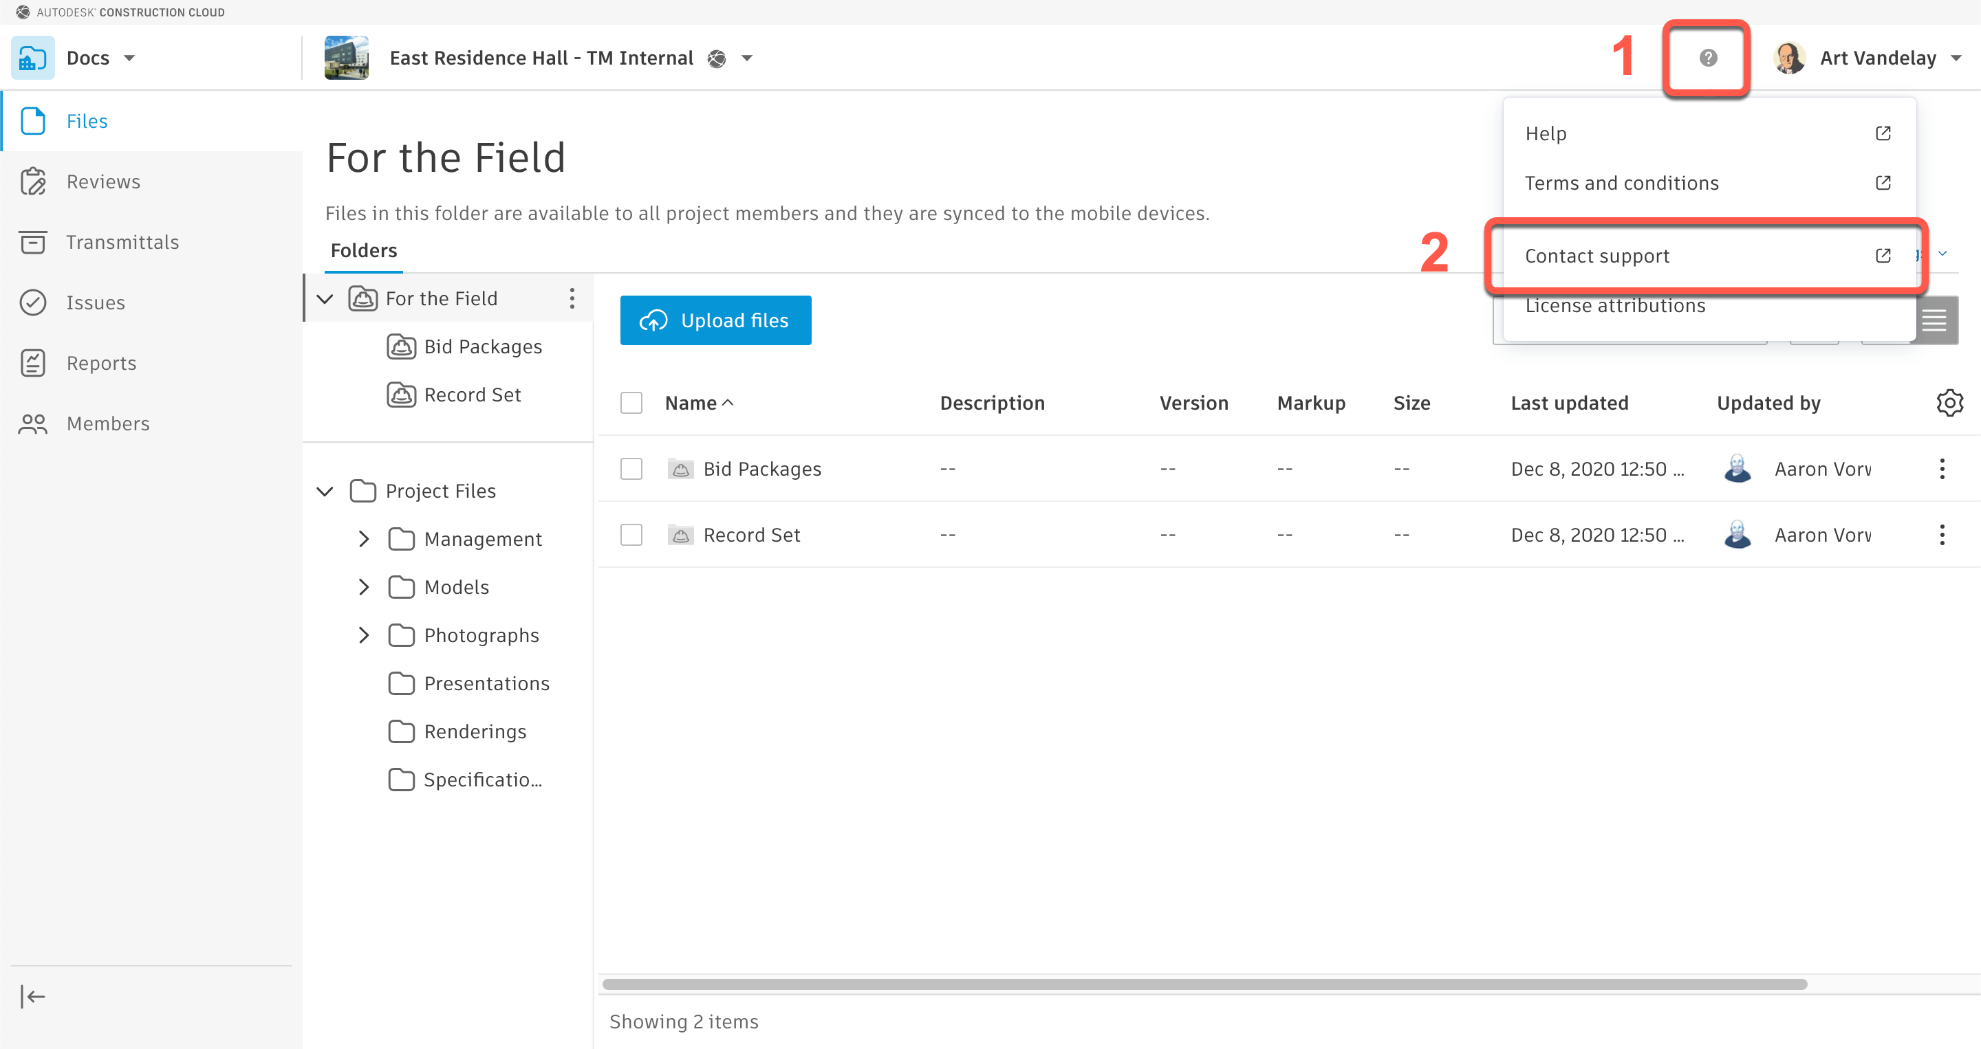
Task: Choose Terms and conditions menu item
Action: tap(1621, 183)
